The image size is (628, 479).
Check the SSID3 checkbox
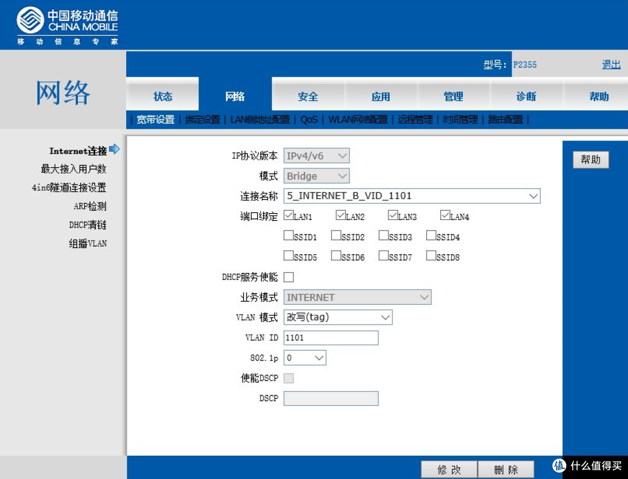[x=384, y=235]
